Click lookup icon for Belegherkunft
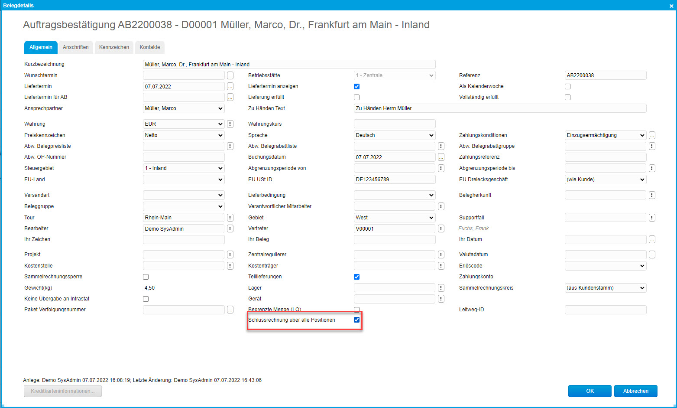 pos(652,195)
